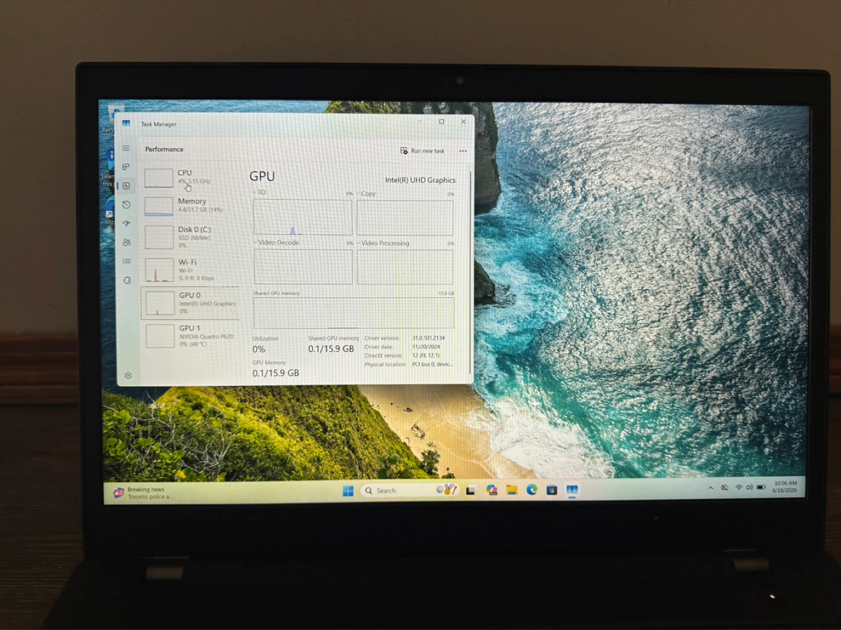Select Disk 0 (C:) performance entry
This screenshot has height=630, width=841.
click(x=190, y=236)
